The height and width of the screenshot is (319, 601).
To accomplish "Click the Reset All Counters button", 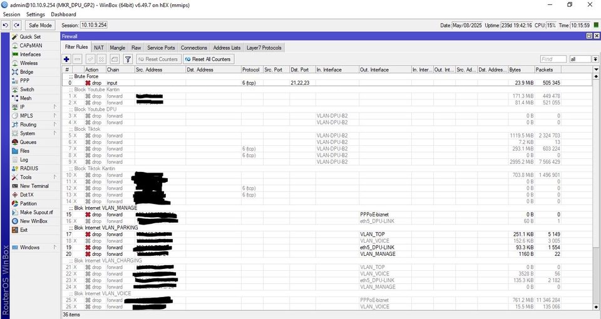I will tap(208, 59).
